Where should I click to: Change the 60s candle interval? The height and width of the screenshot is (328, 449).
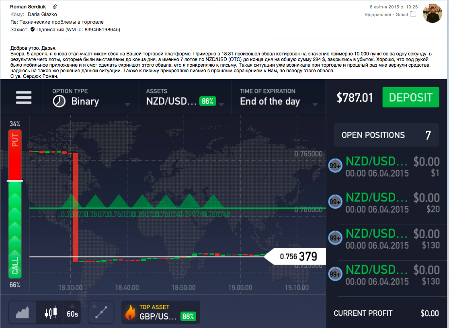point(72,312)
